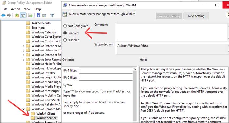
Task: Click the Previous Setting button
Action: click(169, 16)
